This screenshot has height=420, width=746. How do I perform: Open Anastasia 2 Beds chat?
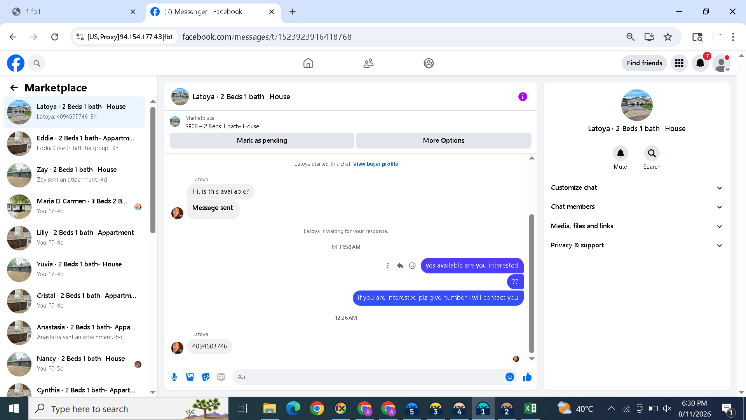pyautogui.click(x=74, y=332)
